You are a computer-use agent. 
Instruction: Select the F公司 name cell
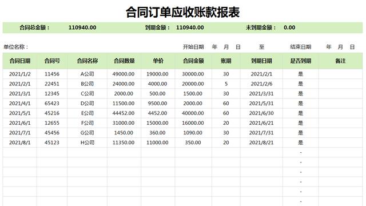(87, 123)
